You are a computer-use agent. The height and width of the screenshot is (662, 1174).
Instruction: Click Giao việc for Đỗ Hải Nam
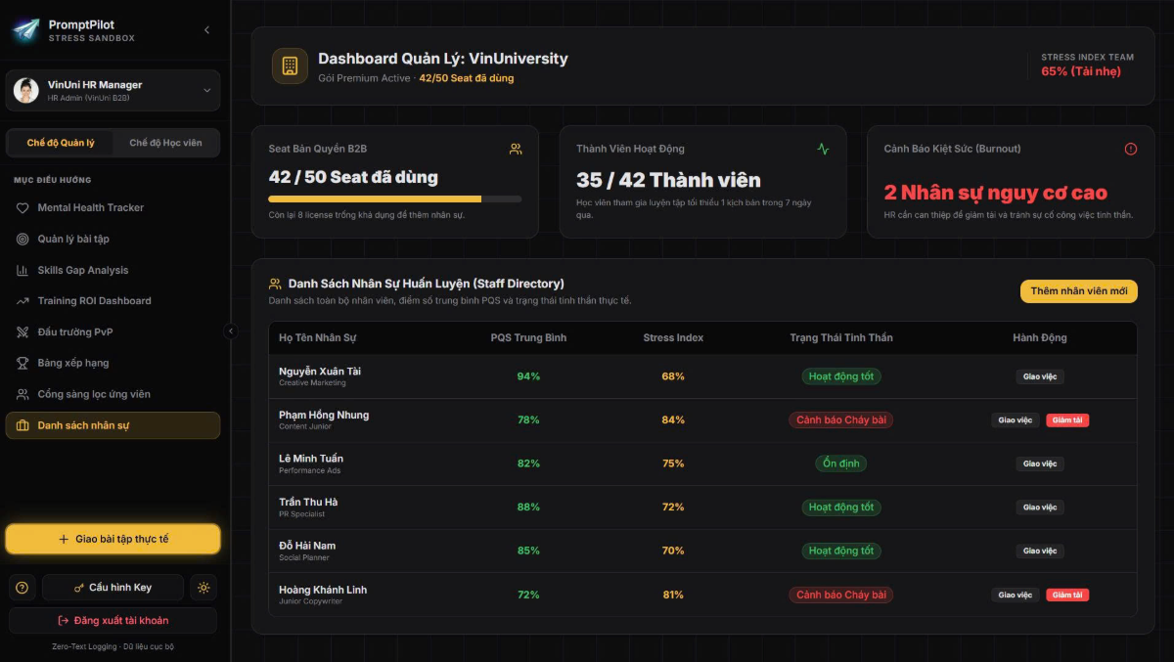click(1039, 551)
